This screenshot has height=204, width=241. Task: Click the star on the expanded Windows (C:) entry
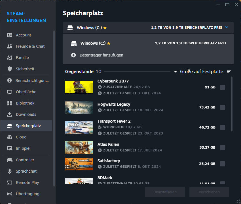click(109, 43)
